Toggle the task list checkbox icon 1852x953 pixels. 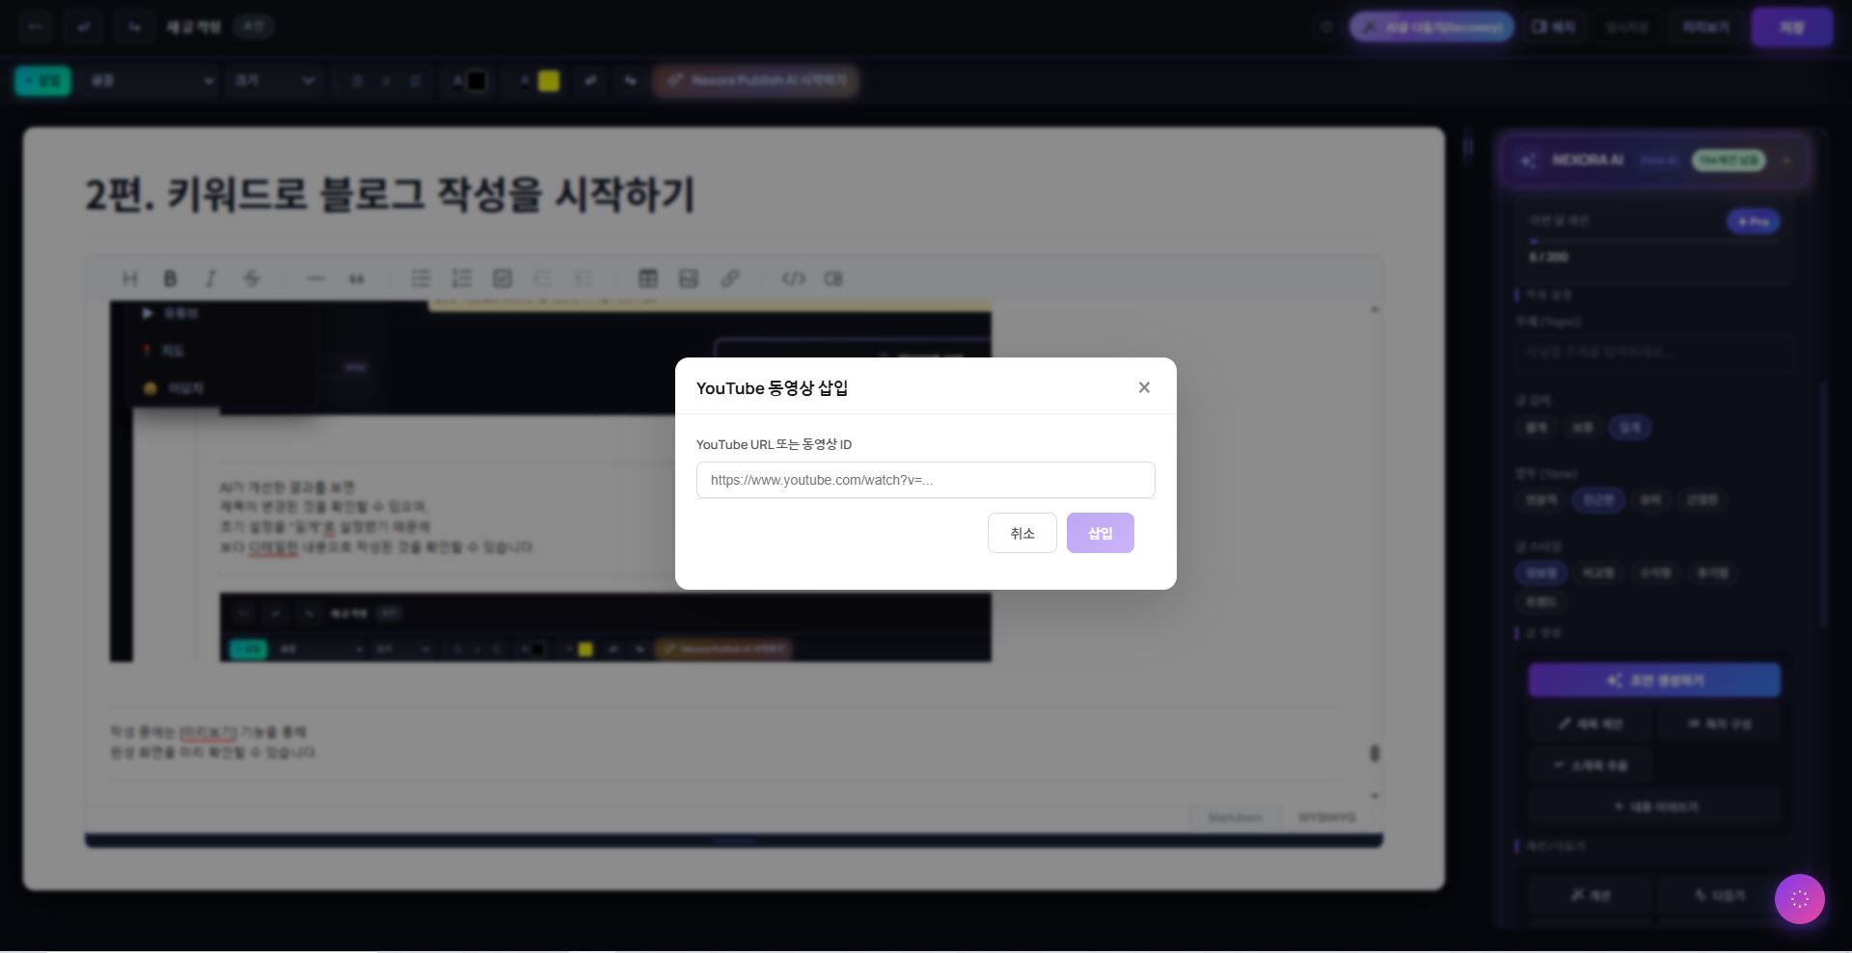click(x=503, y=278)
